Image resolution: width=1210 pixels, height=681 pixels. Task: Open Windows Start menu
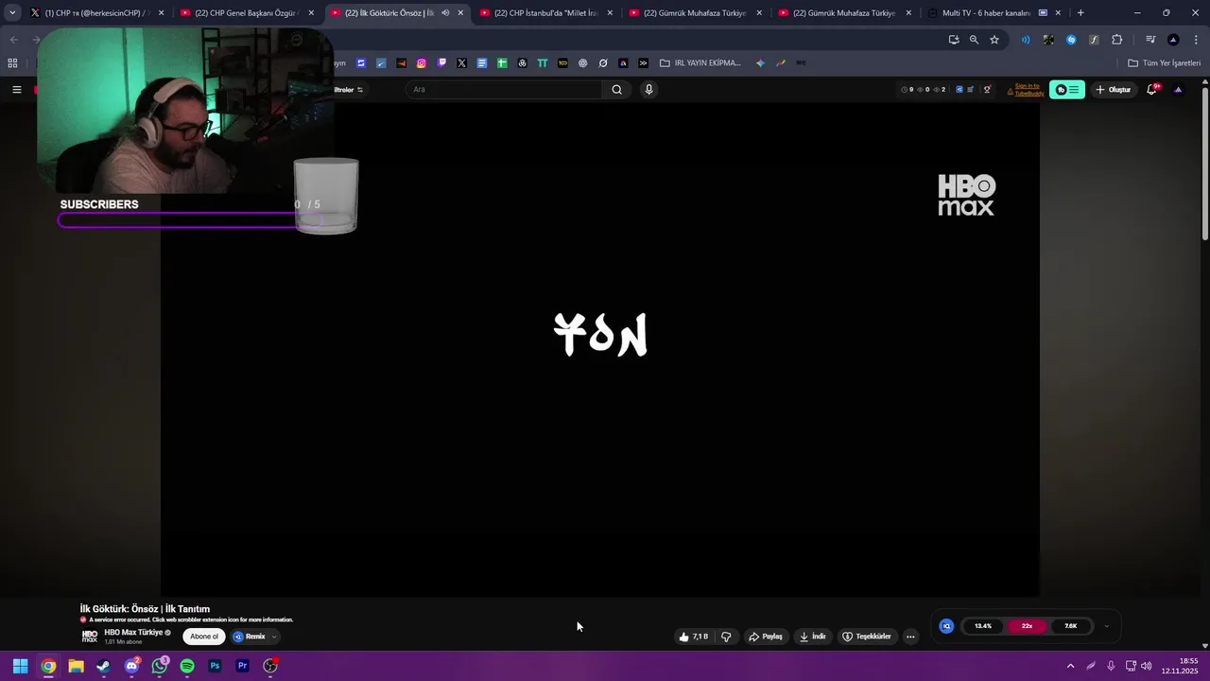click(20, 666)
